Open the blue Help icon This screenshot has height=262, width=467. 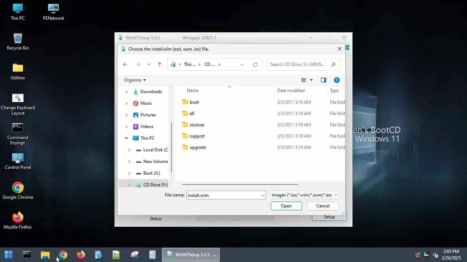coord(337,80)
